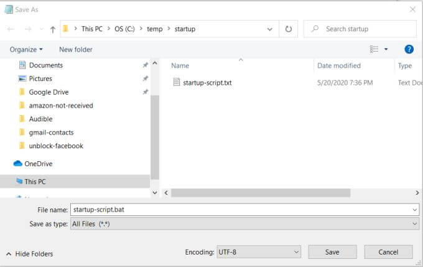
Task: Sort files by Type column
Action: (x=405, y=65)
